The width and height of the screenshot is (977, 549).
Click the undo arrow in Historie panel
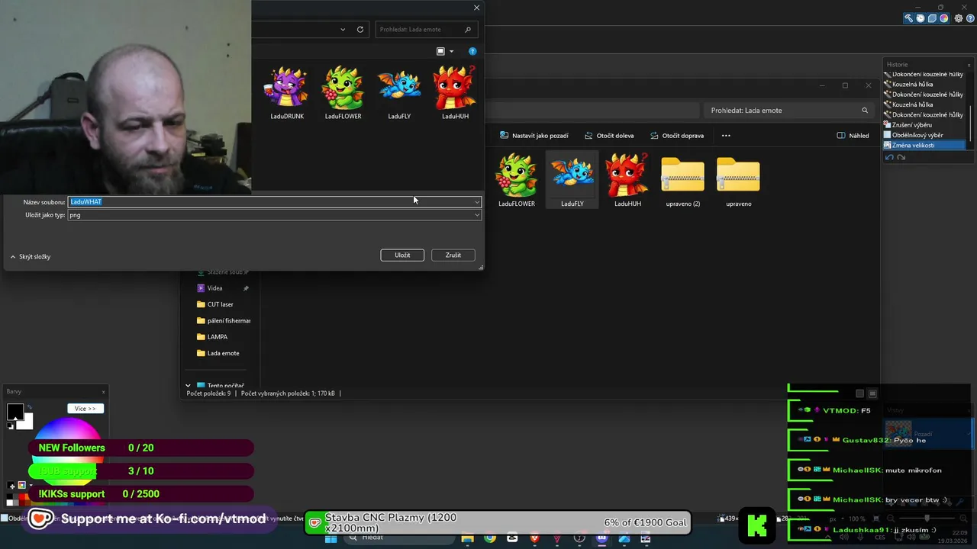(x=889, y=157)
